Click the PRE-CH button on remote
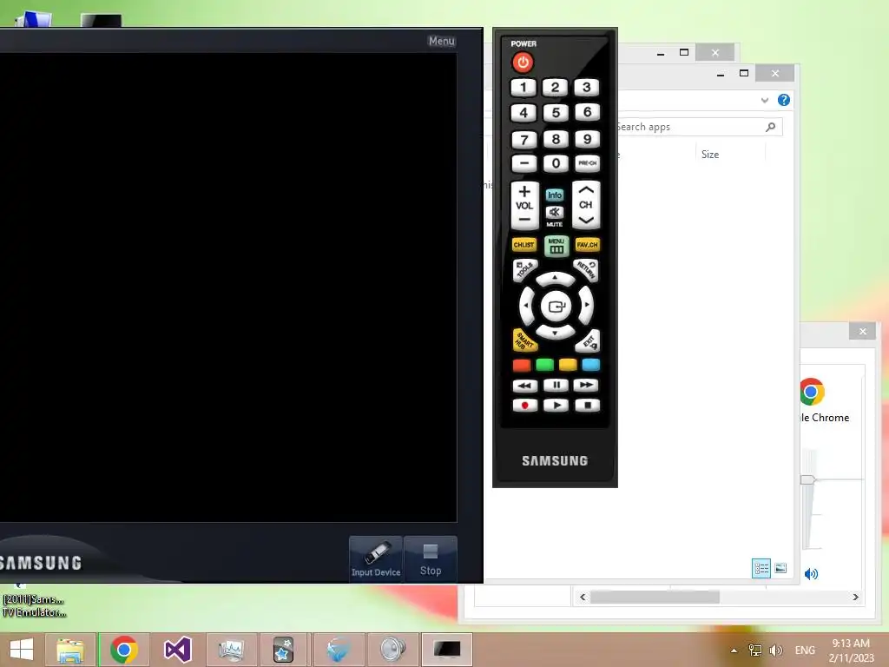Screen dimensions: 889x667 click(588, 163)
